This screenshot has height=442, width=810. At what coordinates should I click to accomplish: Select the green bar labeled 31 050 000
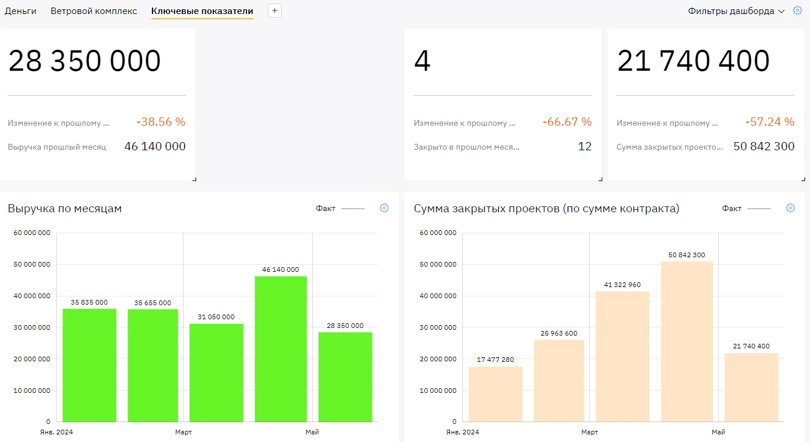[x=216, y=372]
